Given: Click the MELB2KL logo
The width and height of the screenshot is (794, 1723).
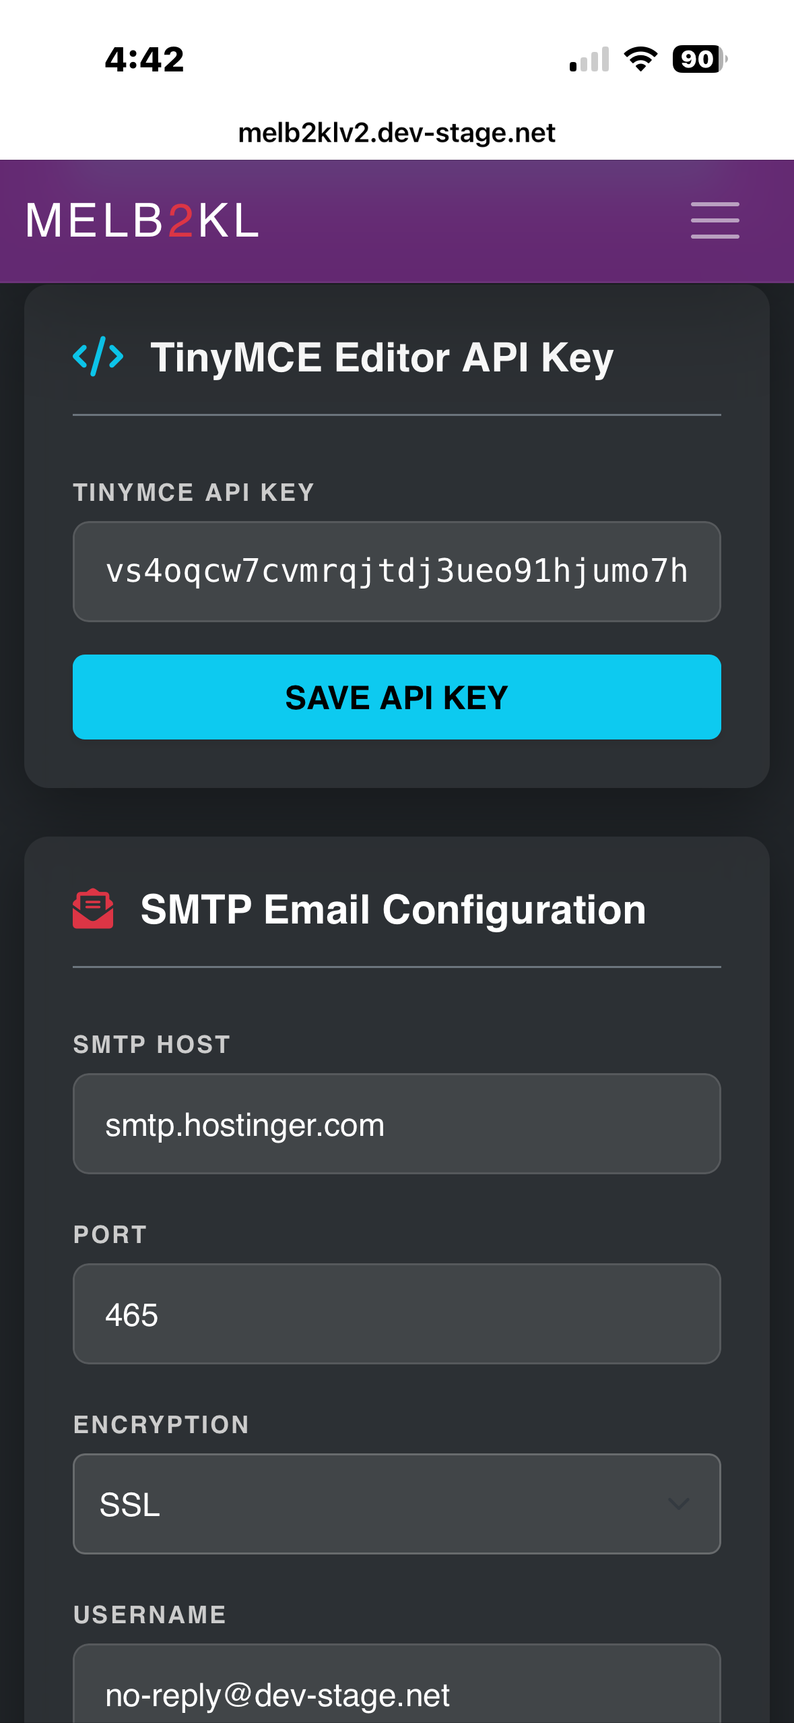Looking at the screenshot, I should pos(142,220).
